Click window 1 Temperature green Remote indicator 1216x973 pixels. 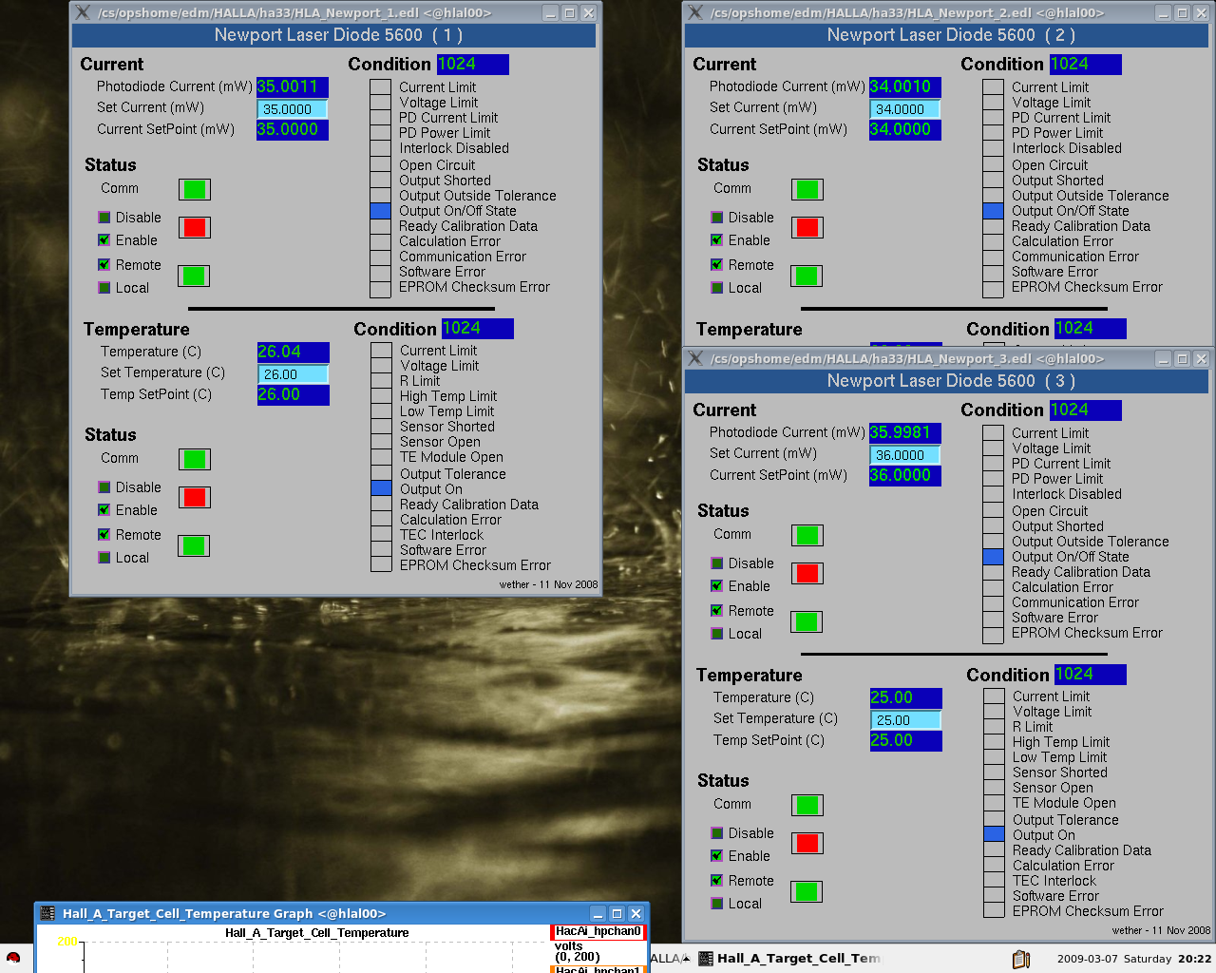[x=195, y=545]
